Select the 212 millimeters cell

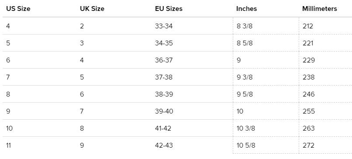(x=308, y=26)
